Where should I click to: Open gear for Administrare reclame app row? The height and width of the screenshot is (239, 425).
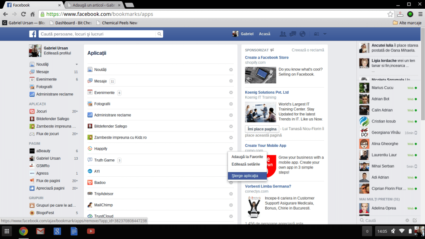tap(231, 115)
